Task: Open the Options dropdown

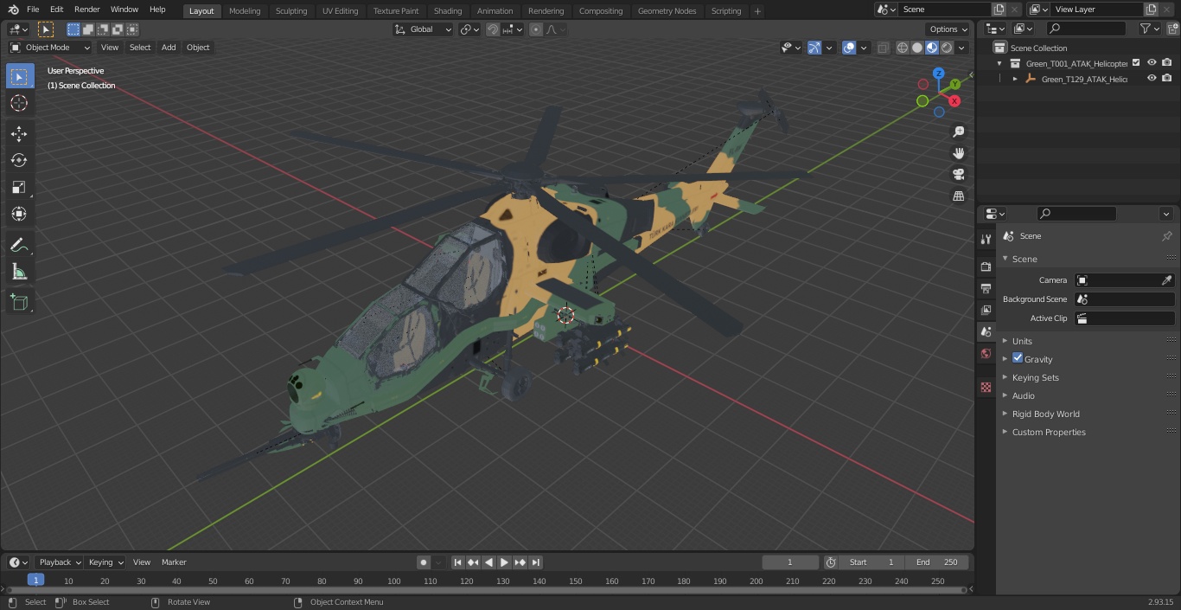Action: tap(948, 29)
